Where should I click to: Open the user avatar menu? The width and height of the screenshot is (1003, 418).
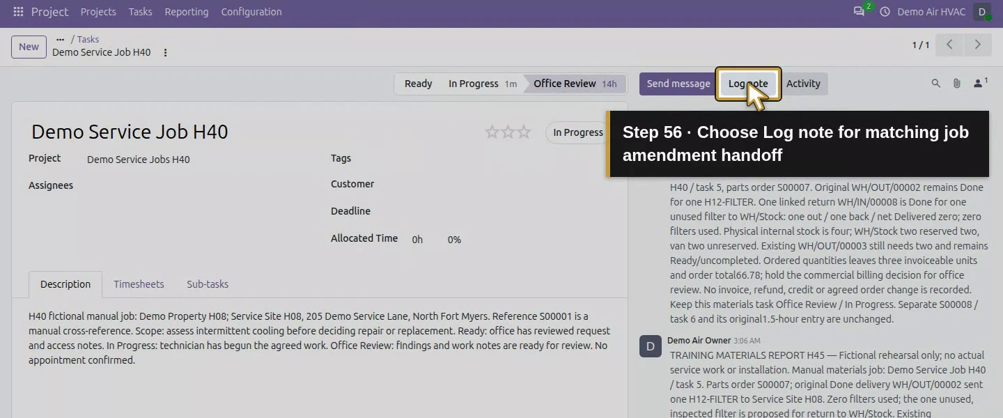coord(982,12)
